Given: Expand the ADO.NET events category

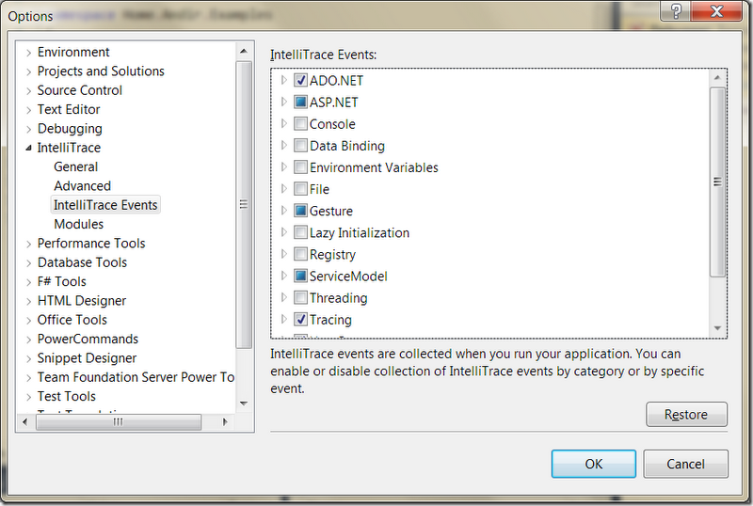Looking at the screenshot, I should pyautogui.click(x=284, y=80).
